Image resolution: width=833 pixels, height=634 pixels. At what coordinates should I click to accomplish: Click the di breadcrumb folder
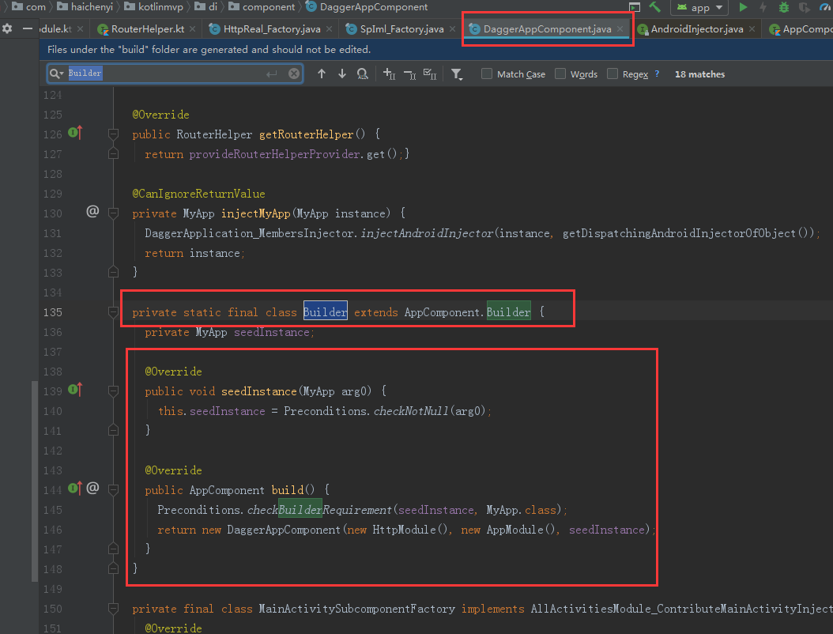tap(206, 7)
